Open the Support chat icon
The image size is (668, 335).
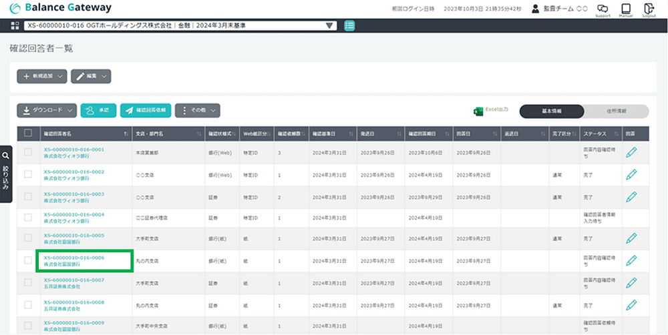tap(603, 9)
